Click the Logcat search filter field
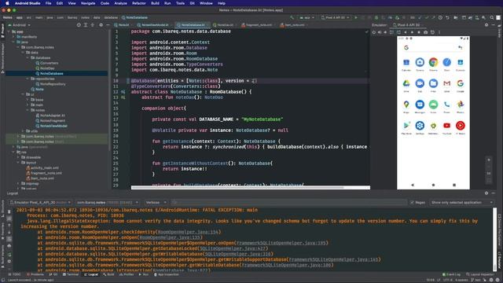This screenshot has width=503, height=283. [289, 203]
